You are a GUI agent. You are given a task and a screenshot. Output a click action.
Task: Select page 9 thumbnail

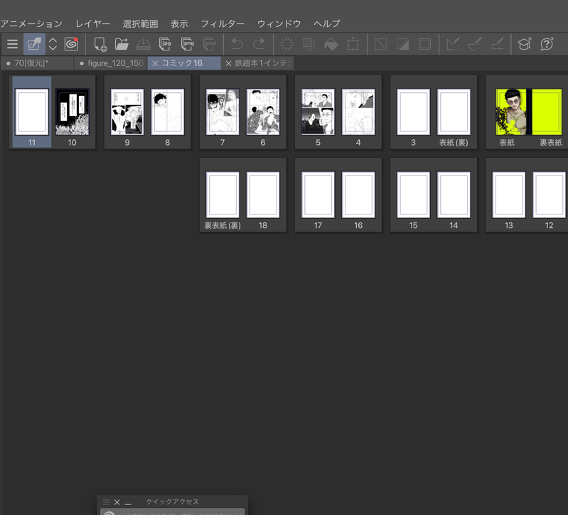[127, 112]
